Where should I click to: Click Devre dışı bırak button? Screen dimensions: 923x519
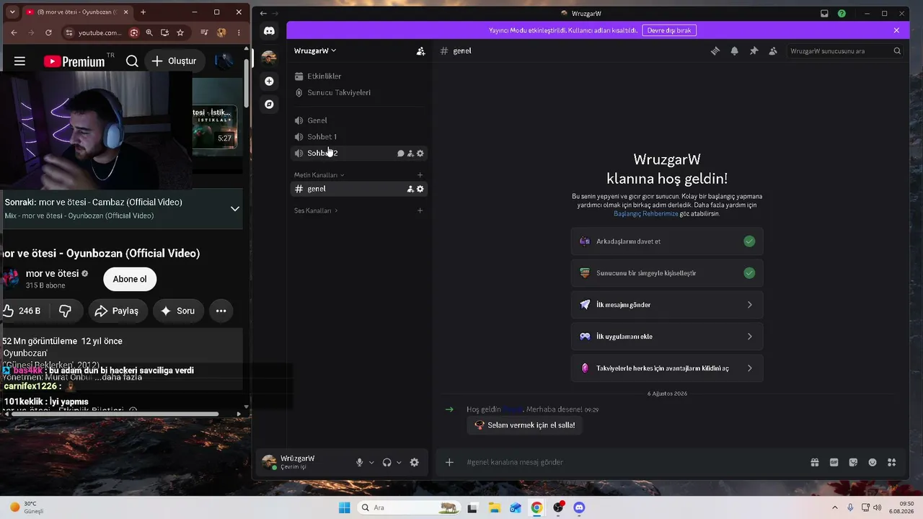[669, 30]
